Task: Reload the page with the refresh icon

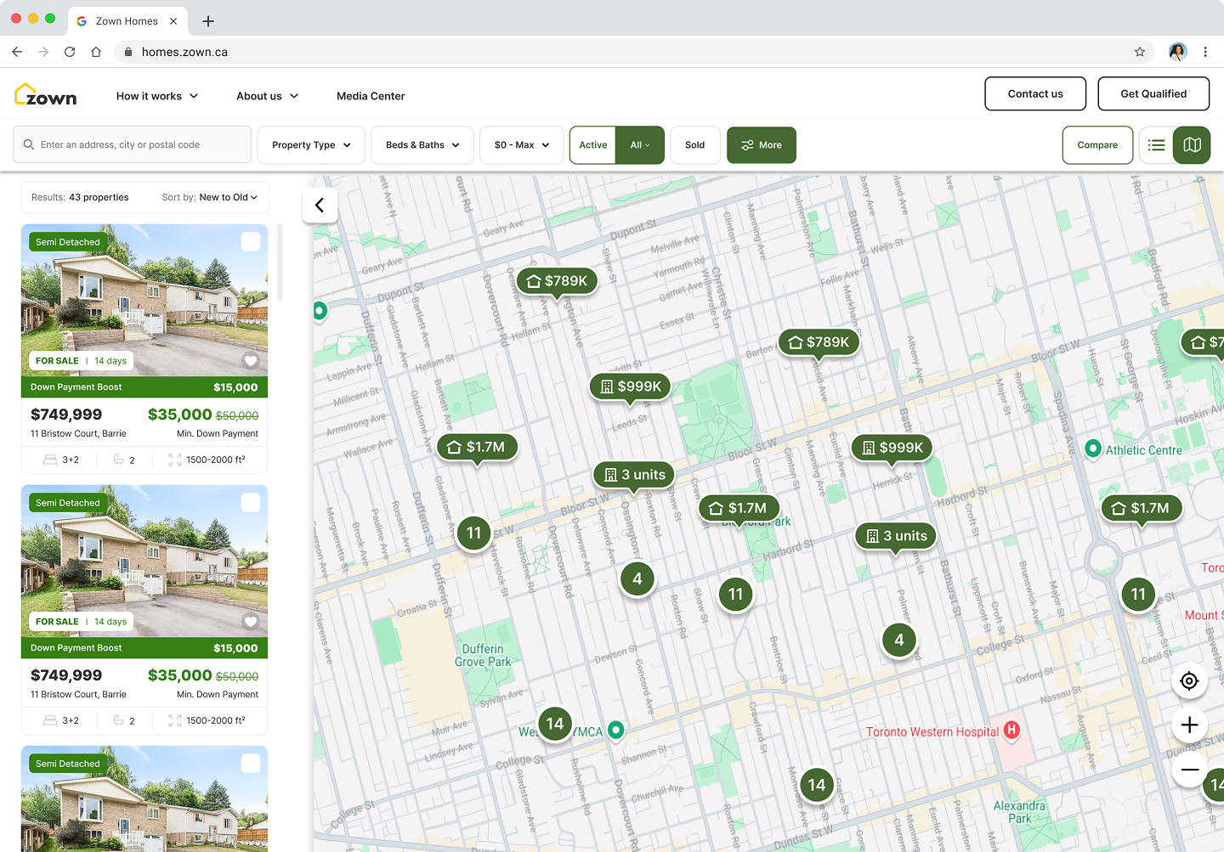Action: pos(70,52)
